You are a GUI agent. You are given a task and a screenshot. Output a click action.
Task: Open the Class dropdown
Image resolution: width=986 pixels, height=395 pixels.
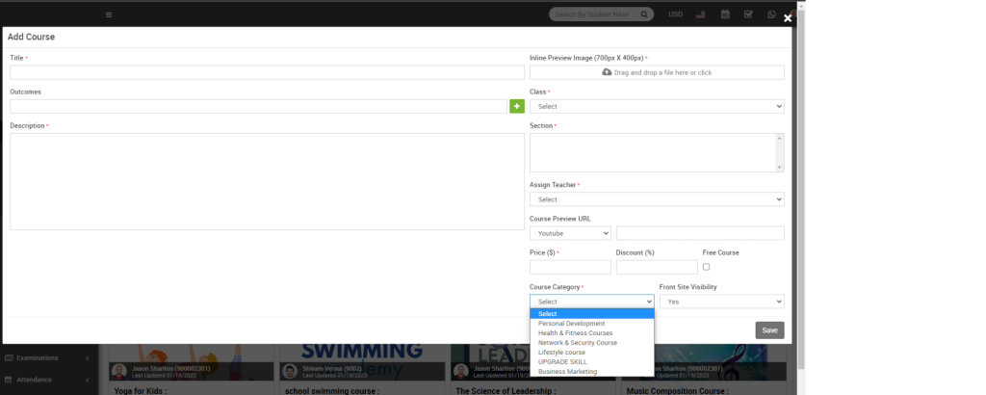(x=657, y=107)
